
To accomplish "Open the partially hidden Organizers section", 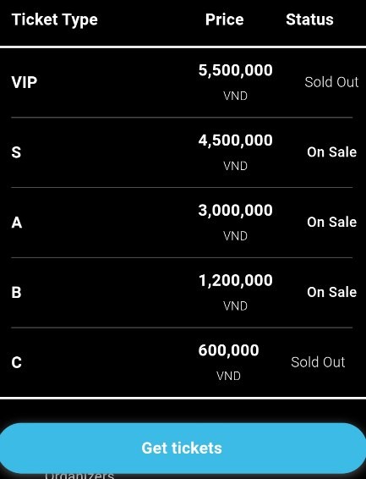I will pyautogui.click(x=79, y=476).
